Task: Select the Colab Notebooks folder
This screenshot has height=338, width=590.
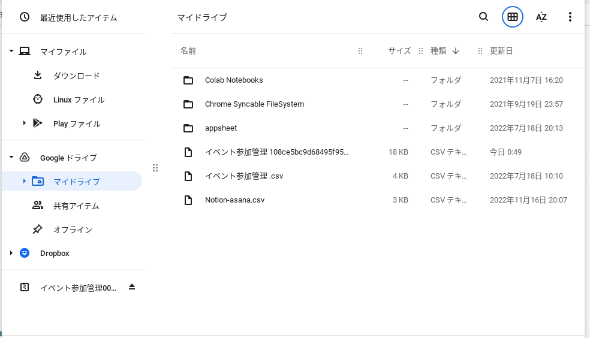Action: pyautogui.click(x=377, y=80)
